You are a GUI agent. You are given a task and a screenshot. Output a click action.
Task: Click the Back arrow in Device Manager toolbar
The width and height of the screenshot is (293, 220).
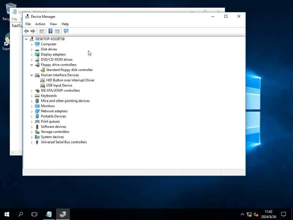[x=26, y=31]
